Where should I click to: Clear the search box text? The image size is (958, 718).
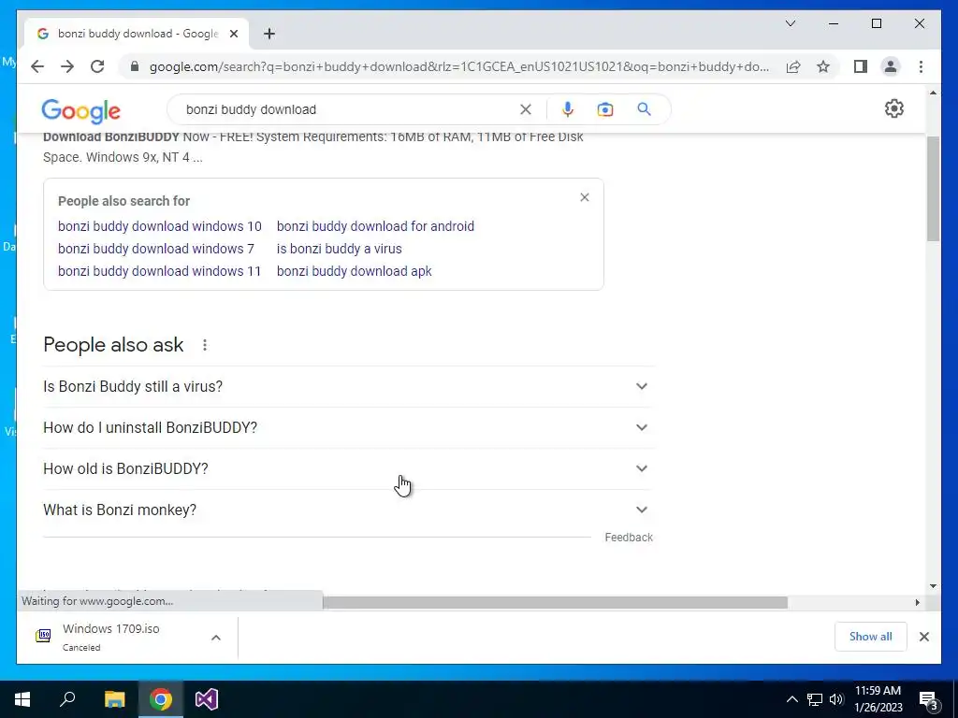(526, 109)
